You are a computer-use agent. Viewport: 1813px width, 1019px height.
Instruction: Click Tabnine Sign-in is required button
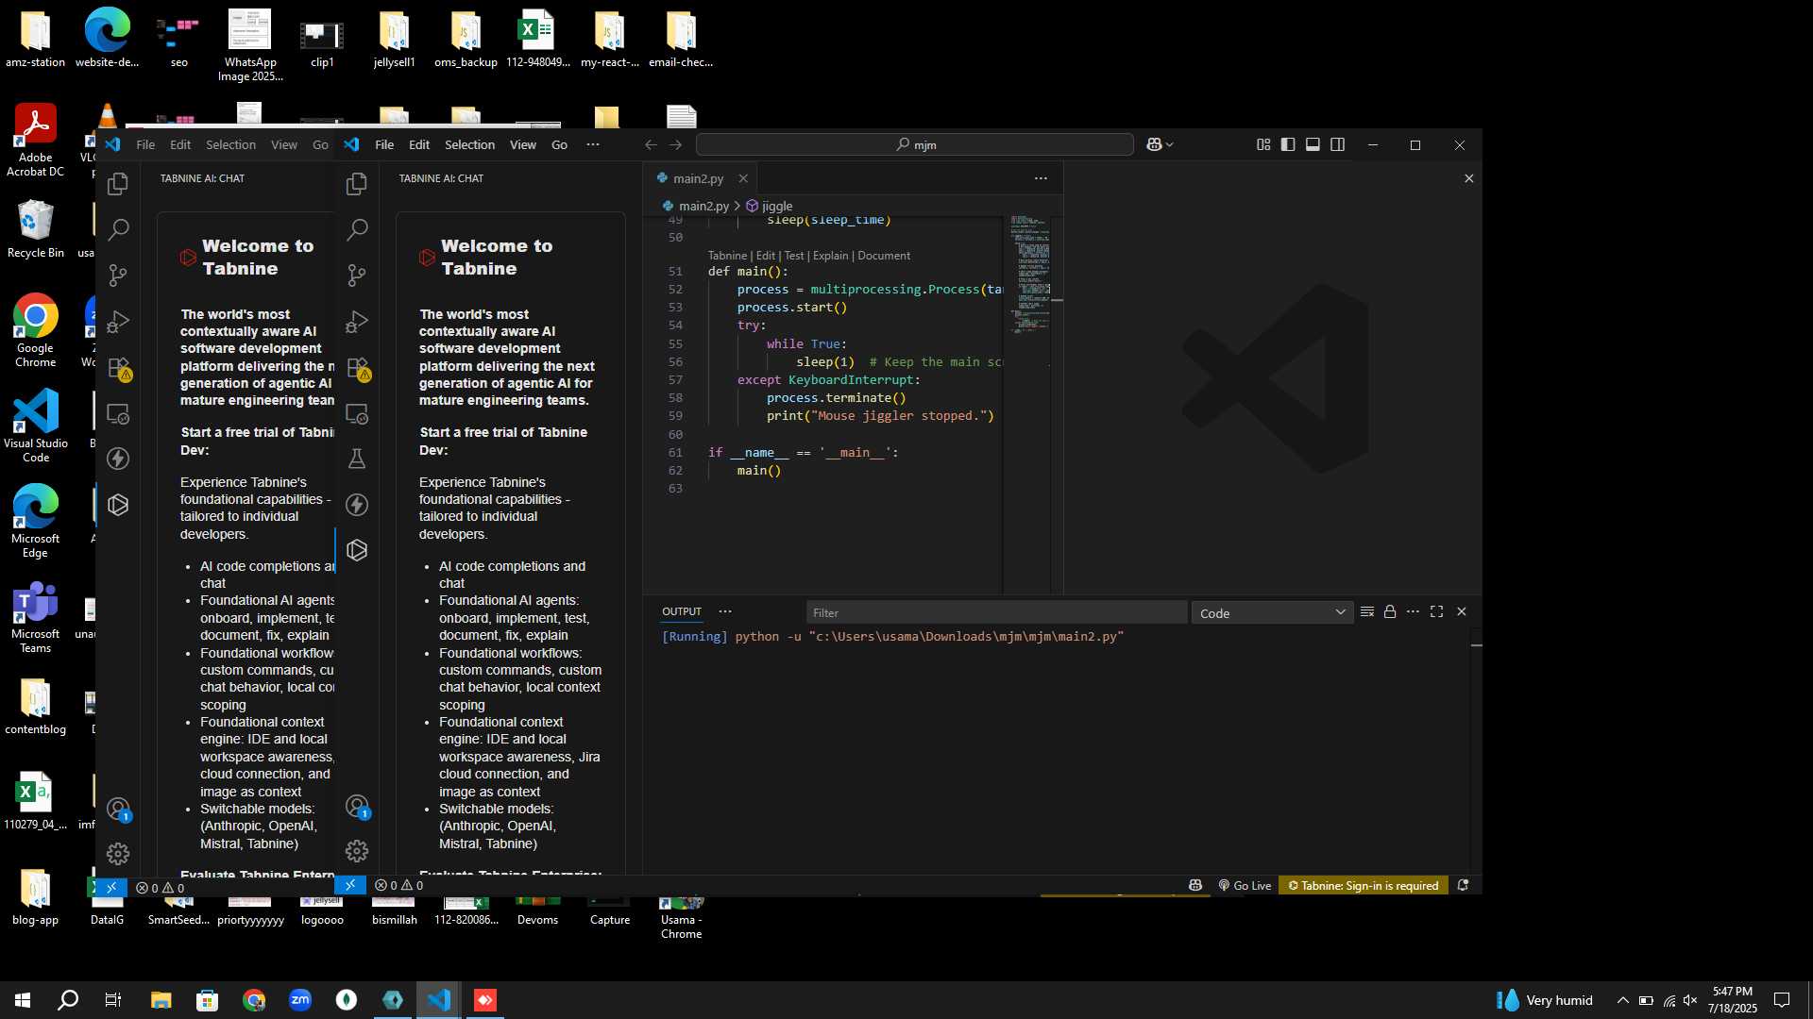click(1363, 885)
